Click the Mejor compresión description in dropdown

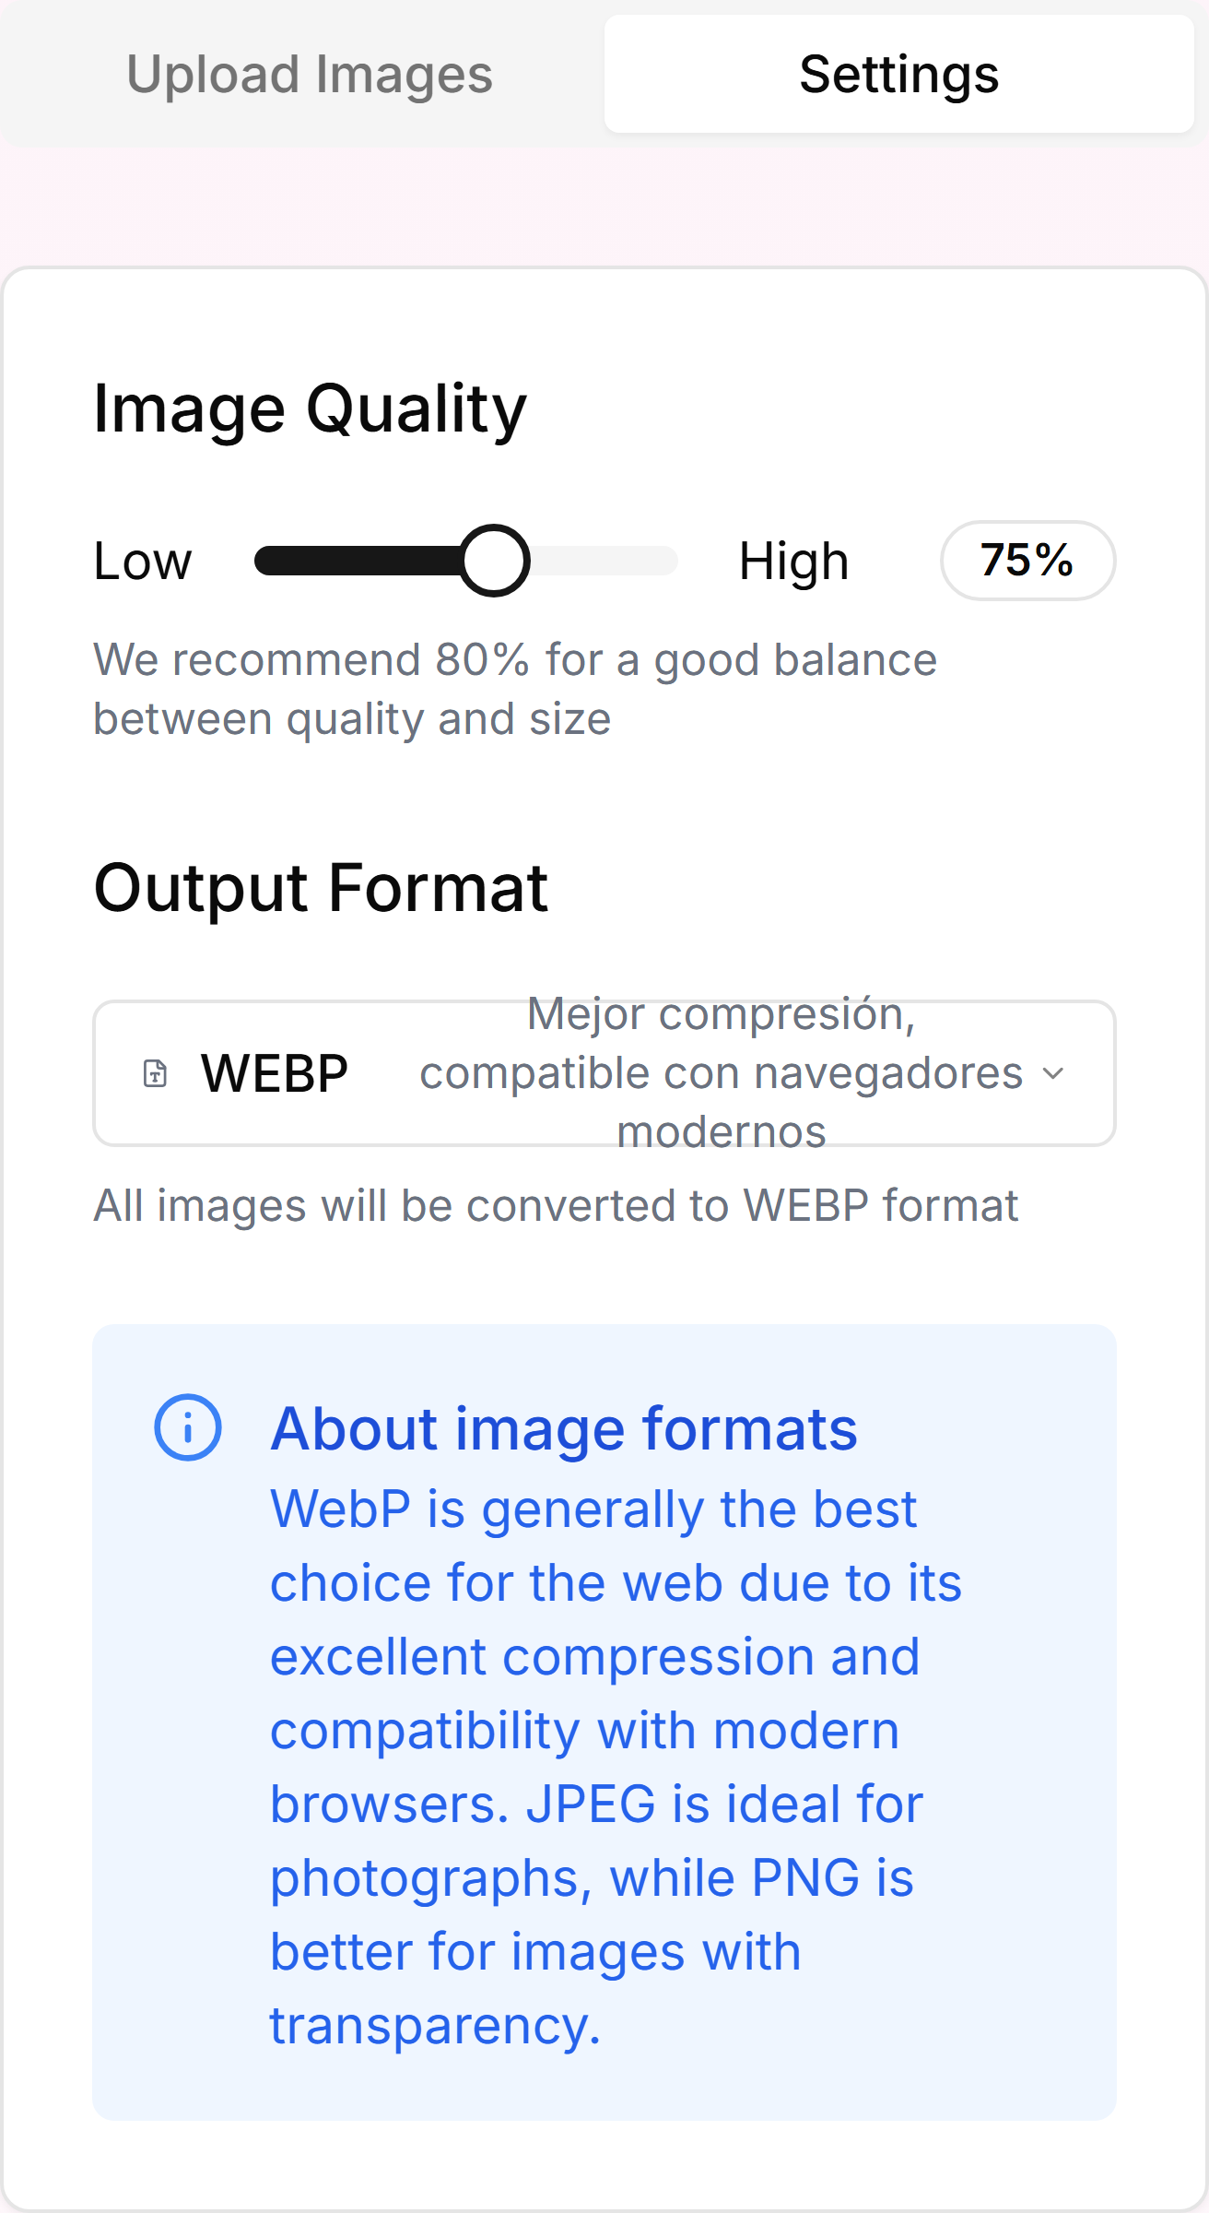(722, 1073)
